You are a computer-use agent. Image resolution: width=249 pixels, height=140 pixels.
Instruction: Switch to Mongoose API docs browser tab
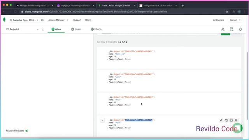(x=158, y=5)
